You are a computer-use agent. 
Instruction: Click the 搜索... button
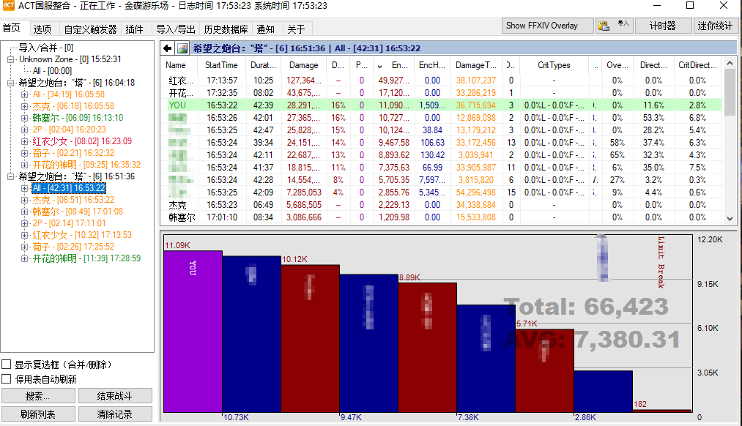[x=38, y=396]
